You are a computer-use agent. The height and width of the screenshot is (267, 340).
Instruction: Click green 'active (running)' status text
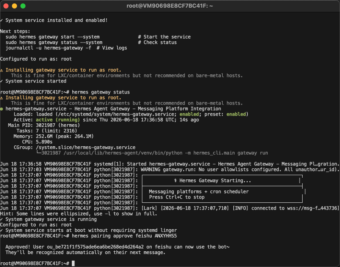[58, 120]
